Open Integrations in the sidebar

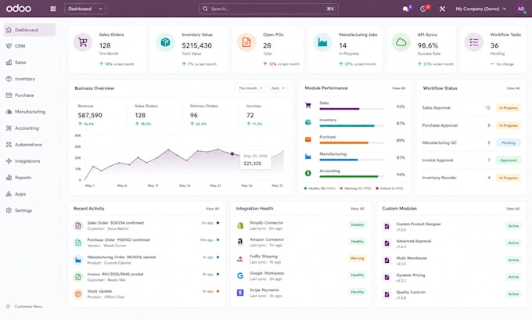(30, 161)
